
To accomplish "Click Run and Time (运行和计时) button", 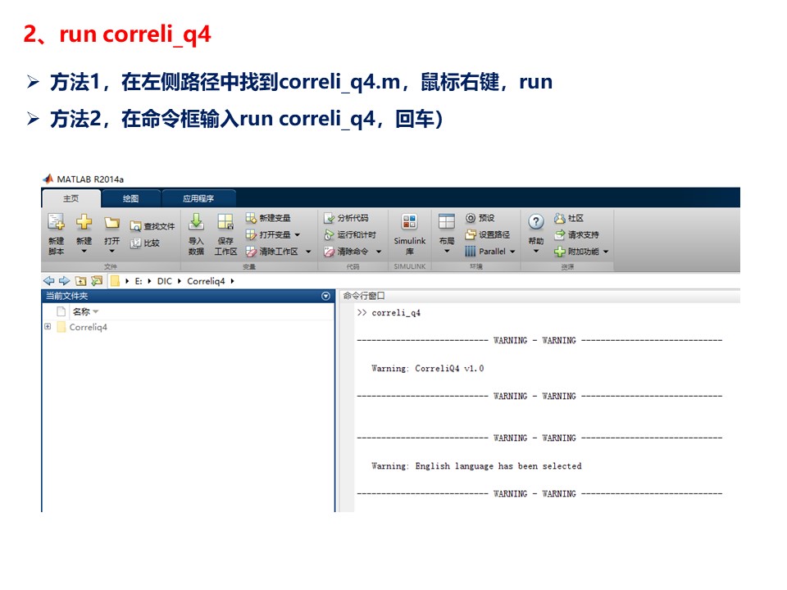I will (x=350, y=234).
